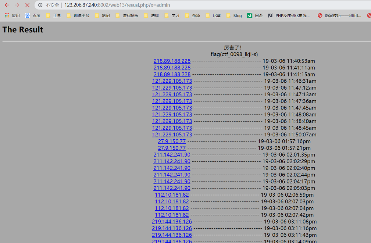Viewport: 371px width, 243px height.
Task: Open the 27.9.150.77 link logged at 01:57:21pm
Action: (172, 148)
